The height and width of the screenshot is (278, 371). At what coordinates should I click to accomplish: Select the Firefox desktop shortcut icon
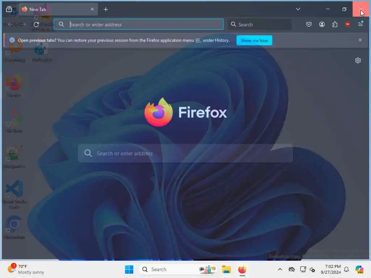tap(14, 86)
